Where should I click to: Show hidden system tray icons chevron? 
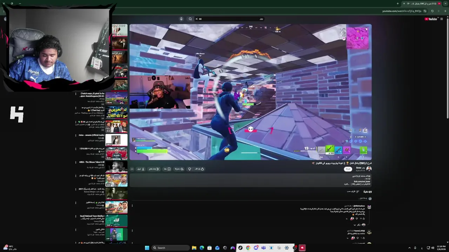click(x=409, y=248)
